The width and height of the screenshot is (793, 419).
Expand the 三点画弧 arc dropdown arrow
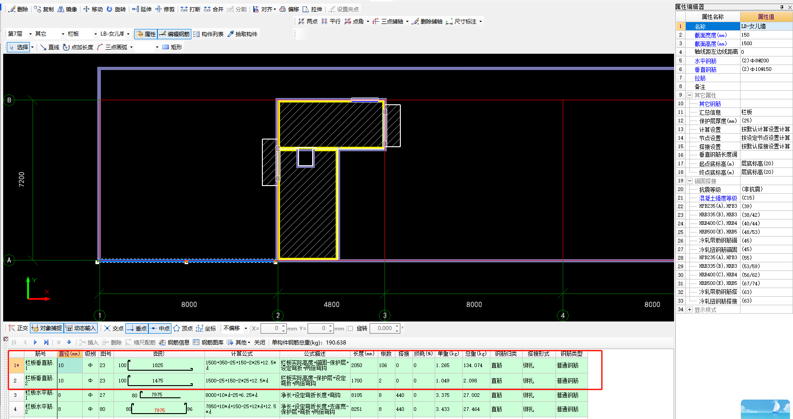(x=132, y=47)
